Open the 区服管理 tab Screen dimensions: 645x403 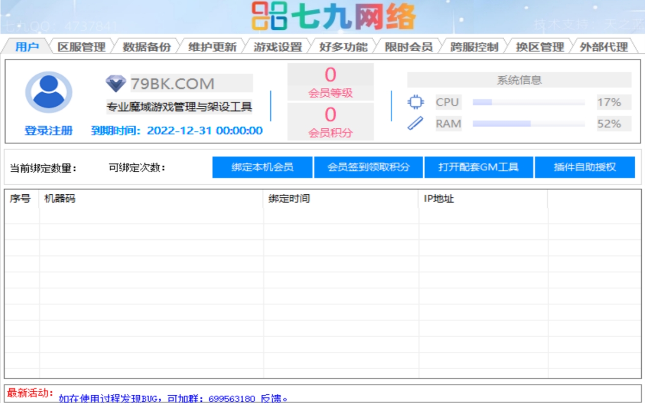click(x=82, y=47)
